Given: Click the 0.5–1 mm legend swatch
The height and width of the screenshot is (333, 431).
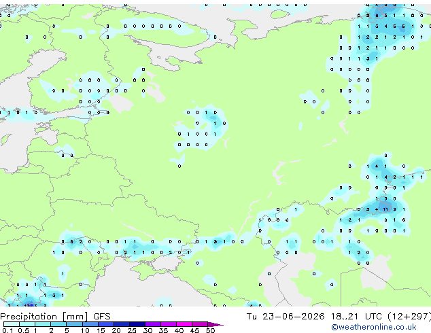Looking at the screenshot, I should (27, 324).
